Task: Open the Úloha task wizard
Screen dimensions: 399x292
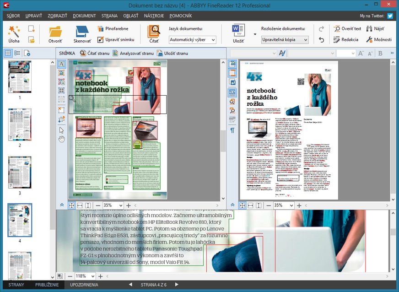Action: tap(14, 34)
